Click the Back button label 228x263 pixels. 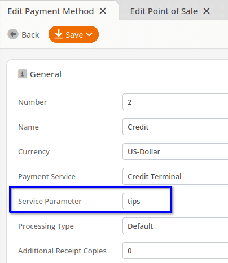tap(30, 35)
